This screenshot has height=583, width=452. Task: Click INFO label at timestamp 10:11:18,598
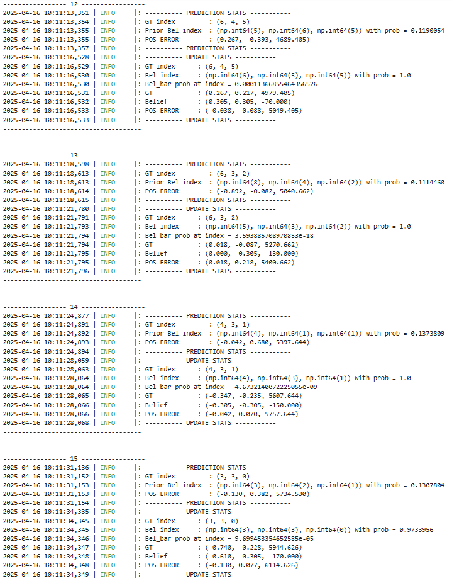coord(107,164)
